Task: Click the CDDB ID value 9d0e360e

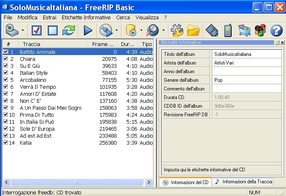Action: [x=247, y=106]
